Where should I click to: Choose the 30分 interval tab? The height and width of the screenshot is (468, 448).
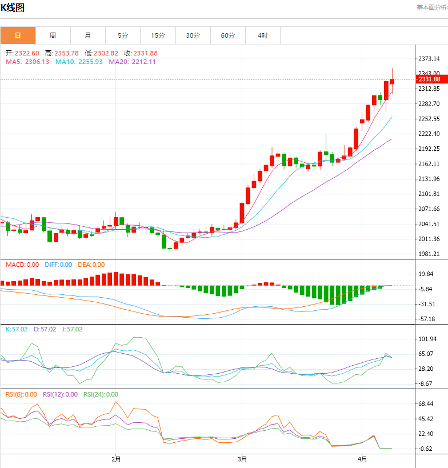[193, 35]
